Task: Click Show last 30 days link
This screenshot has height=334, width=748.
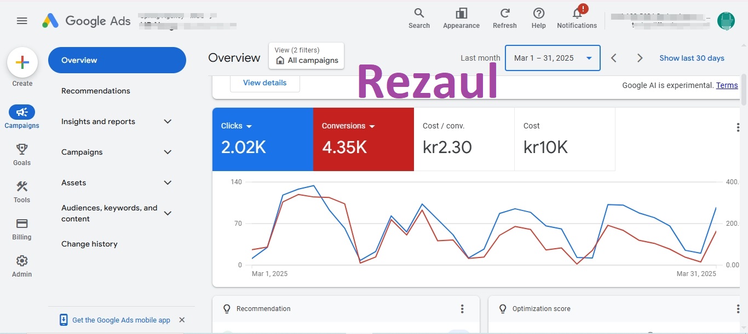Action: coord(692,58)
